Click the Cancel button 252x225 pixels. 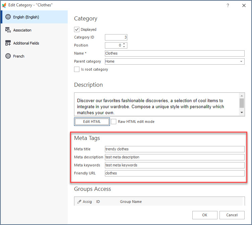point(232,215)
